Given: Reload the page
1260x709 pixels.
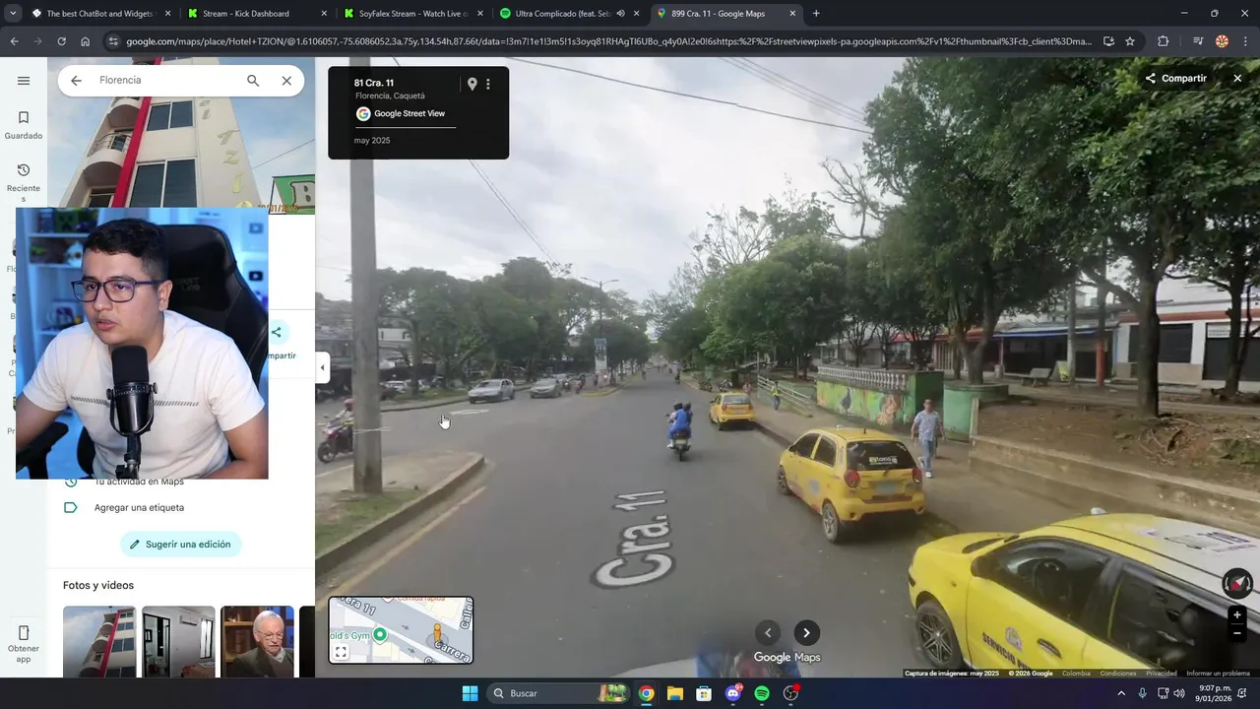Looking at the screenshot, I should click(61, 41).
